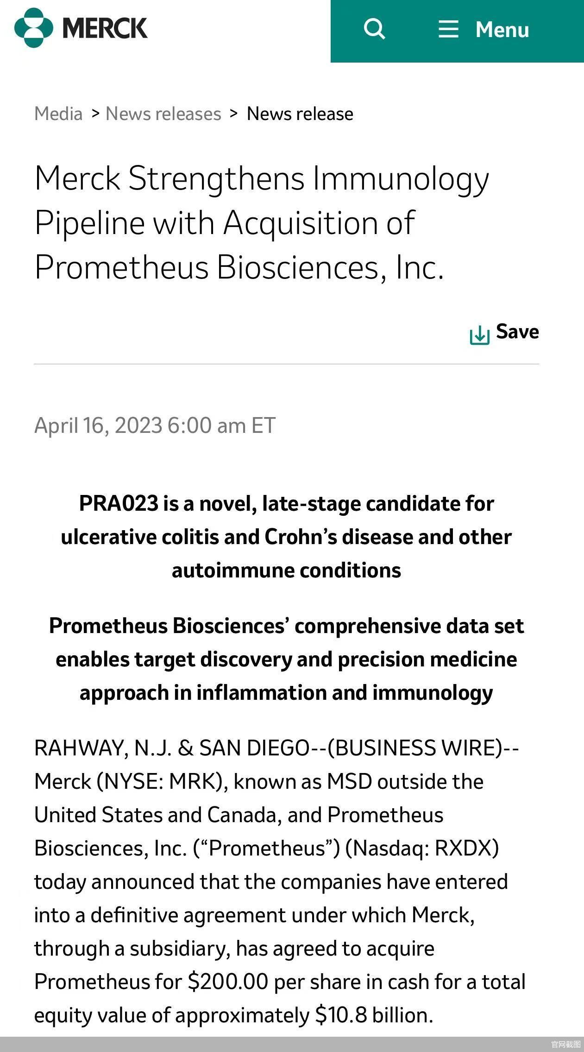This screenshot has width=584, height=1052.
Task: Navigate to News releases breadcrumb
Action: [163, 114]
